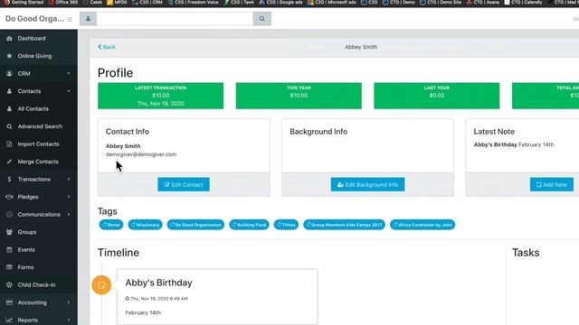This screenshot has width=579, height=325.
Task: Toggle the sidebar hamburger menu icon
Action: click(70, 19)
